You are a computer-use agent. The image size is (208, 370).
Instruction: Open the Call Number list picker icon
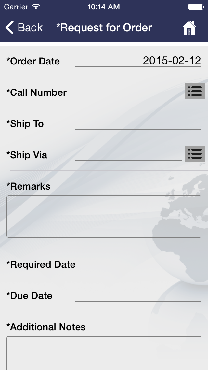[195, 91]
